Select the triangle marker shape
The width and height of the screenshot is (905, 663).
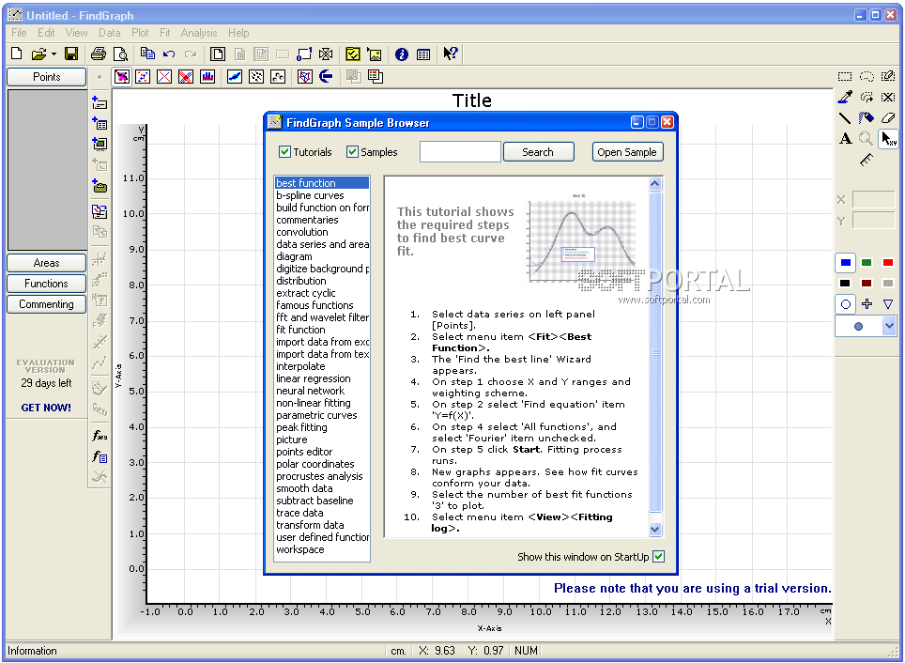888,304
